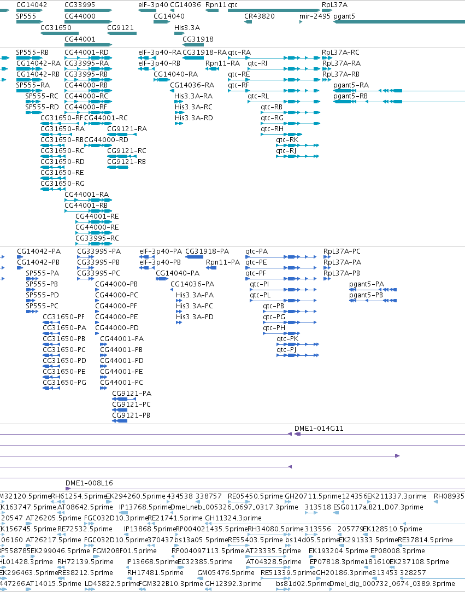Select the pgant5 gene label

point(344,16)
